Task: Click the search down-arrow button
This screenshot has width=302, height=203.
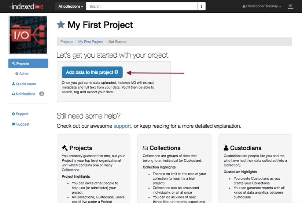Action: click(202, 6)
